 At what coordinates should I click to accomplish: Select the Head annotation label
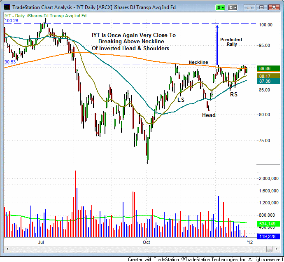click(x=209, y=115)
